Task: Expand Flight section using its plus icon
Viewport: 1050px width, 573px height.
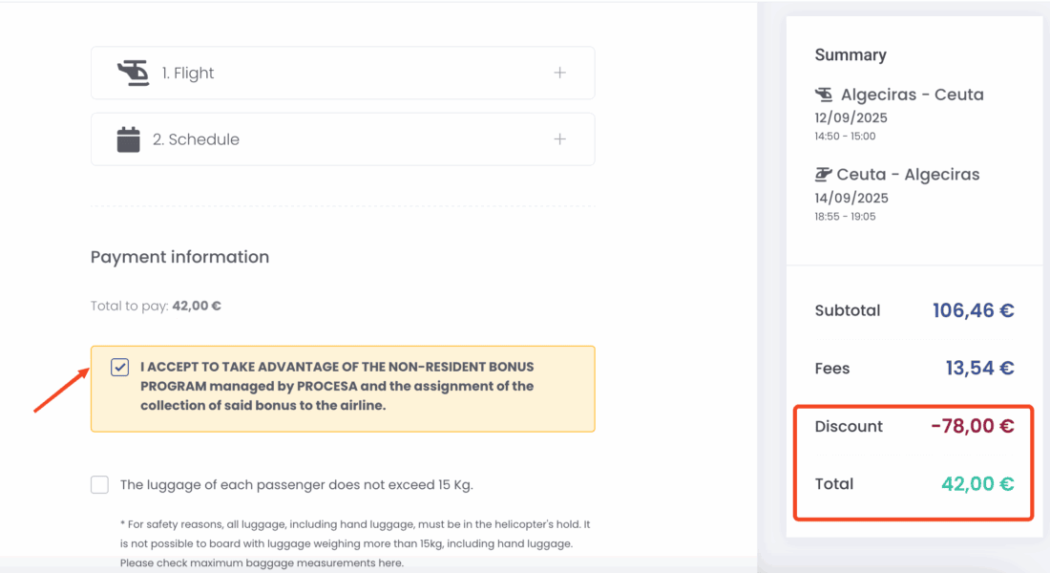Action: point(560,73)
